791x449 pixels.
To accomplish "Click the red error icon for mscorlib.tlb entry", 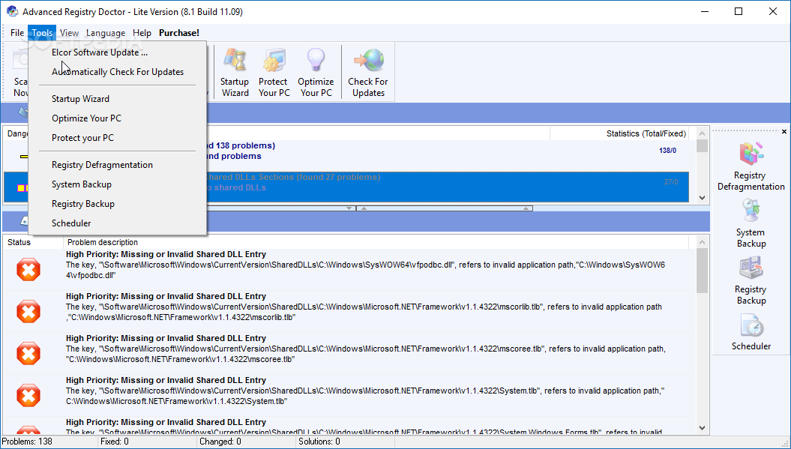I will [x=28, y=311].
